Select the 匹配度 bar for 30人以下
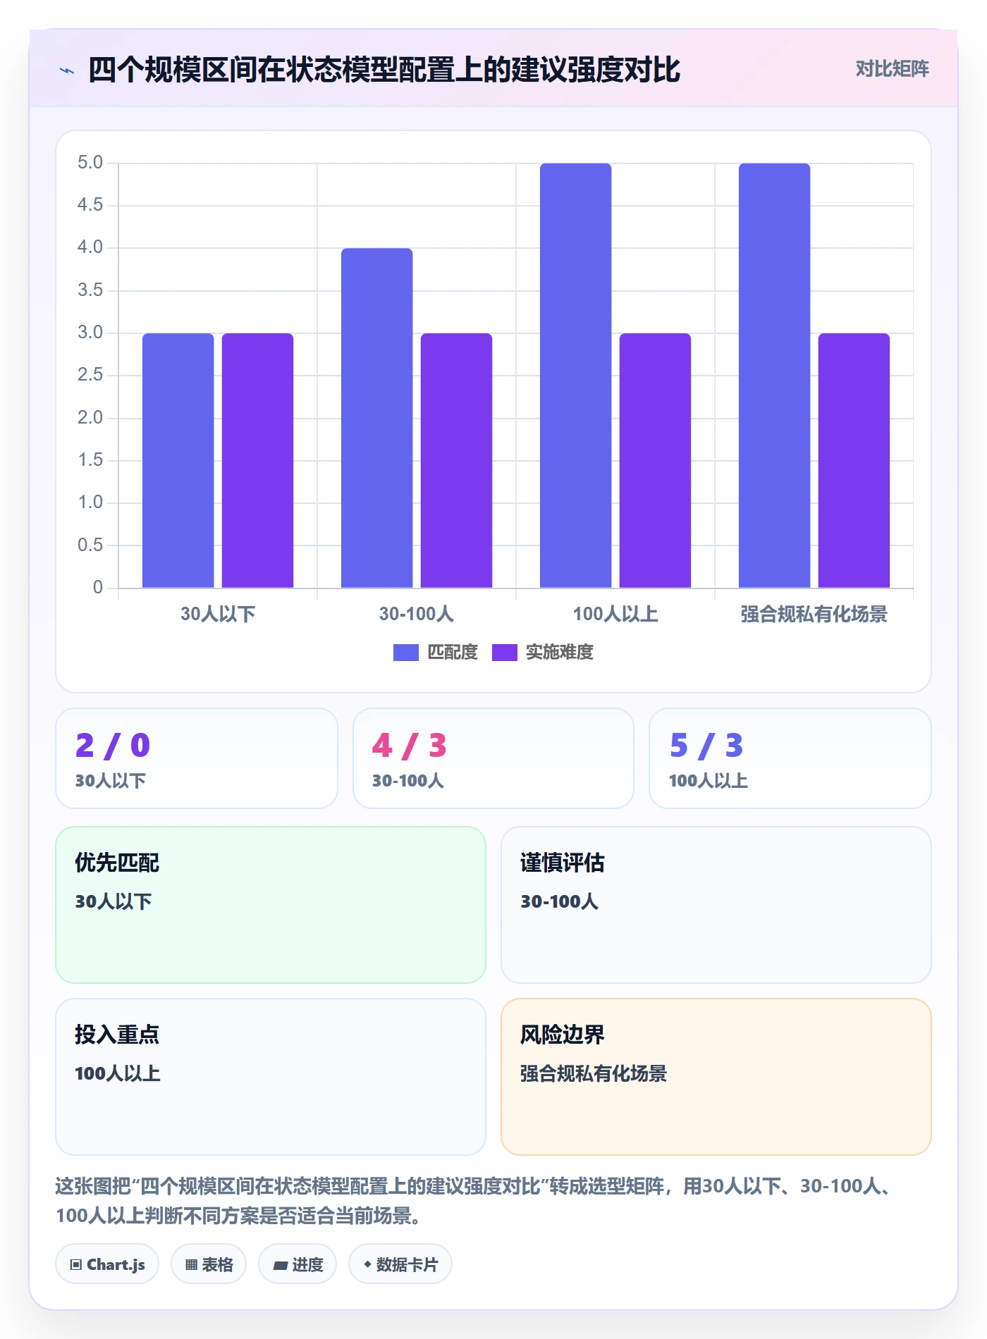The height and width of the screenshot is (1339, 987). (178, 460)
